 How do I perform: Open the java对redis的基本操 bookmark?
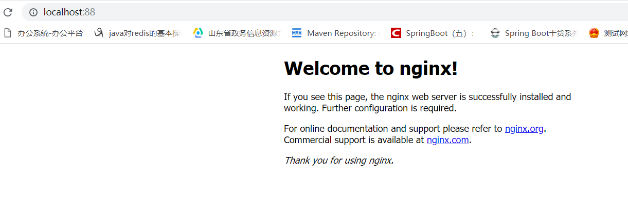coord(138,33)
